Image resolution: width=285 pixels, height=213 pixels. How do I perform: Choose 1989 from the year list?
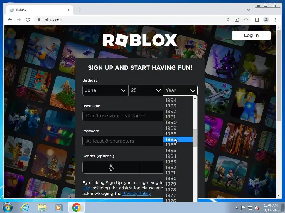[x=178, y=128]
